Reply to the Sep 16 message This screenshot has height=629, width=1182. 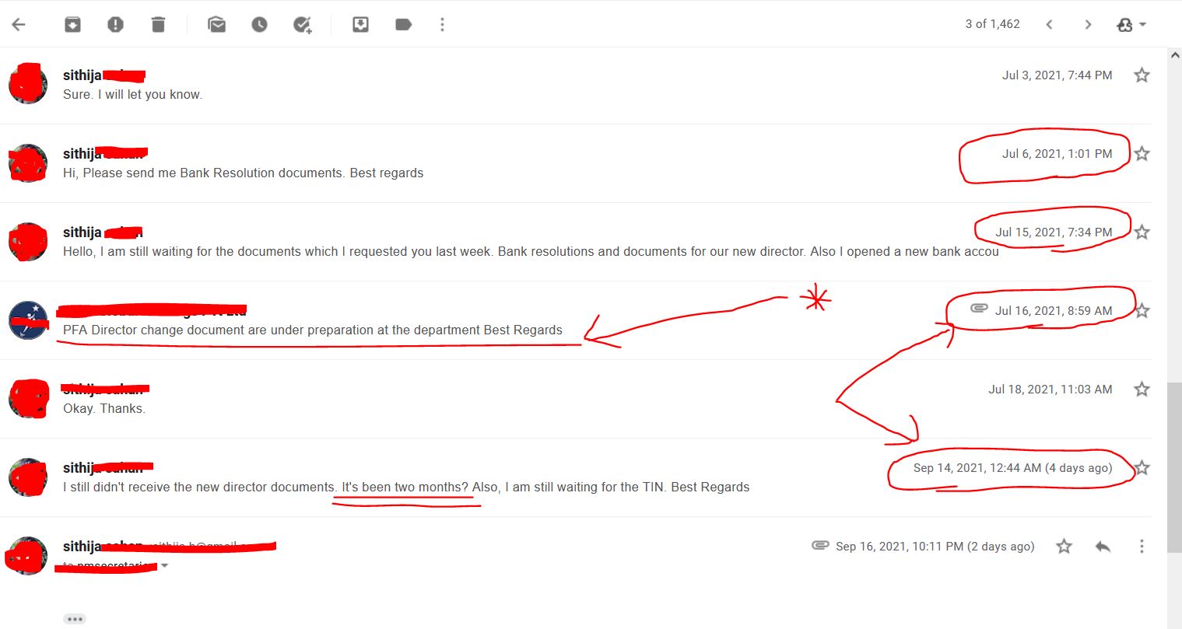point(1103,546)
